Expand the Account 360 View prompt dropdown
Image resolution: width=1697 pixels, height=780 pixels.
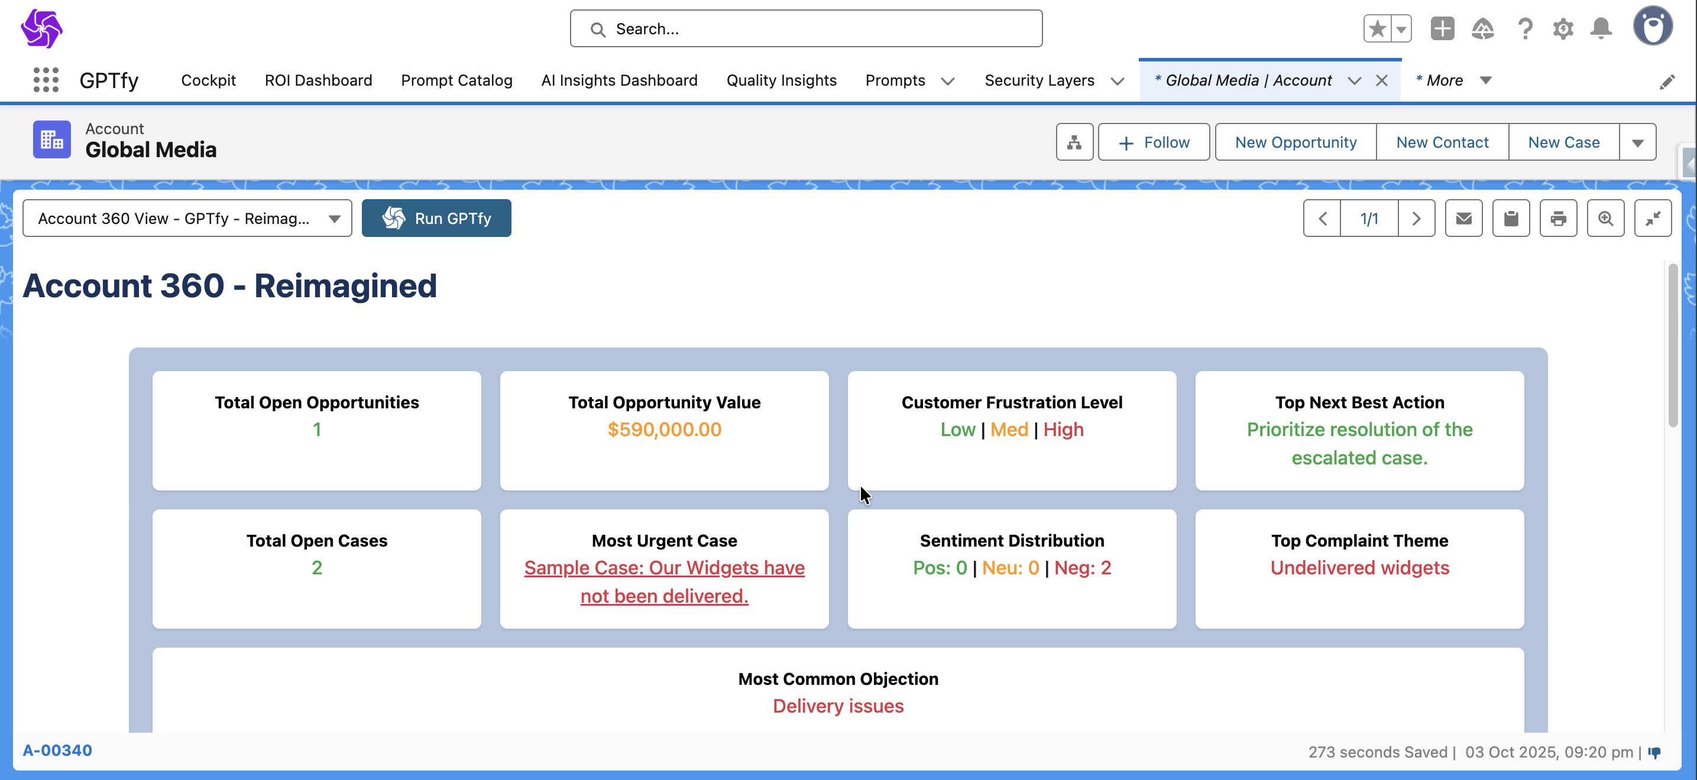(187, 219)
